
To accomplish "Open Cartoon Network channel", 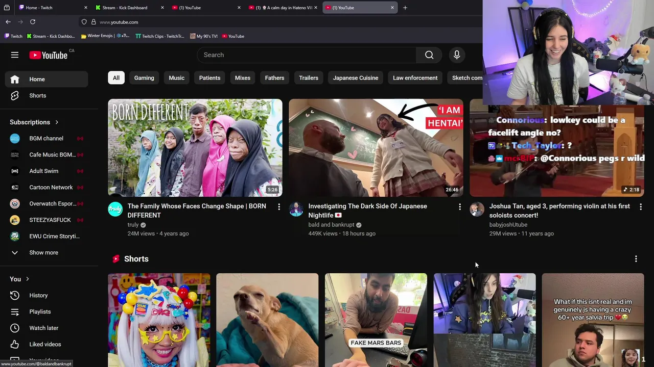I will [x=46, y=187].
